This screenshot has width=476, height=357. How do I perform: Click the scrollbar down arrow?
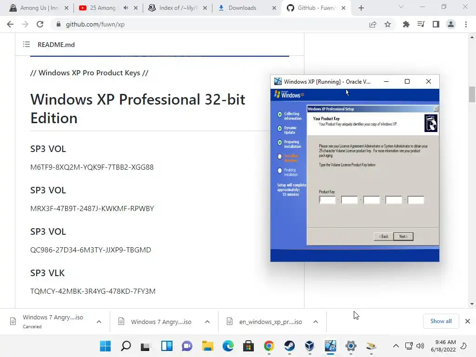point(472,304)
